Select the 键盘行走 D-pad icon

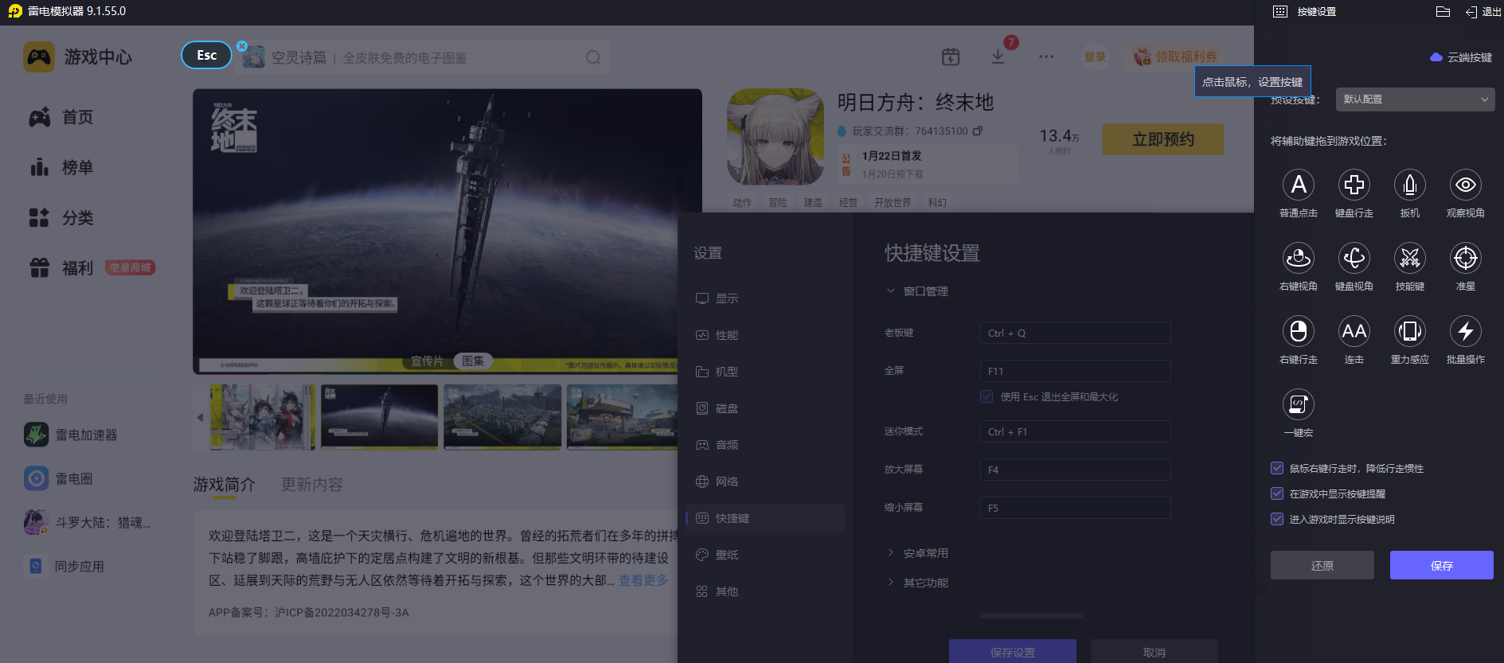1354,185
